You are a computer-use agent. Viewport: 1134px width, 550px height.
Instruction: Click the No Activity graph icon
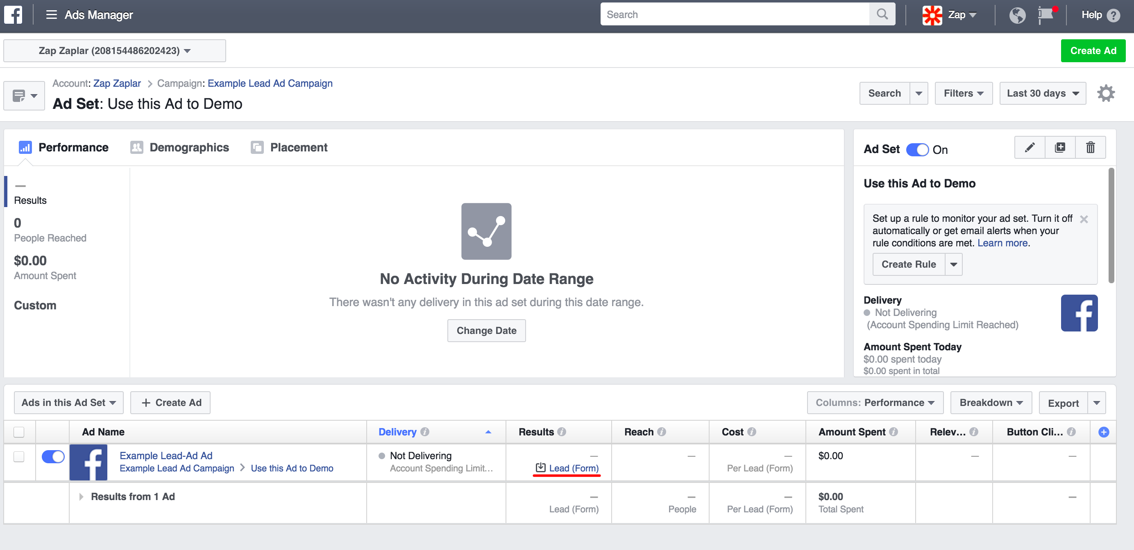pos(486,231)
